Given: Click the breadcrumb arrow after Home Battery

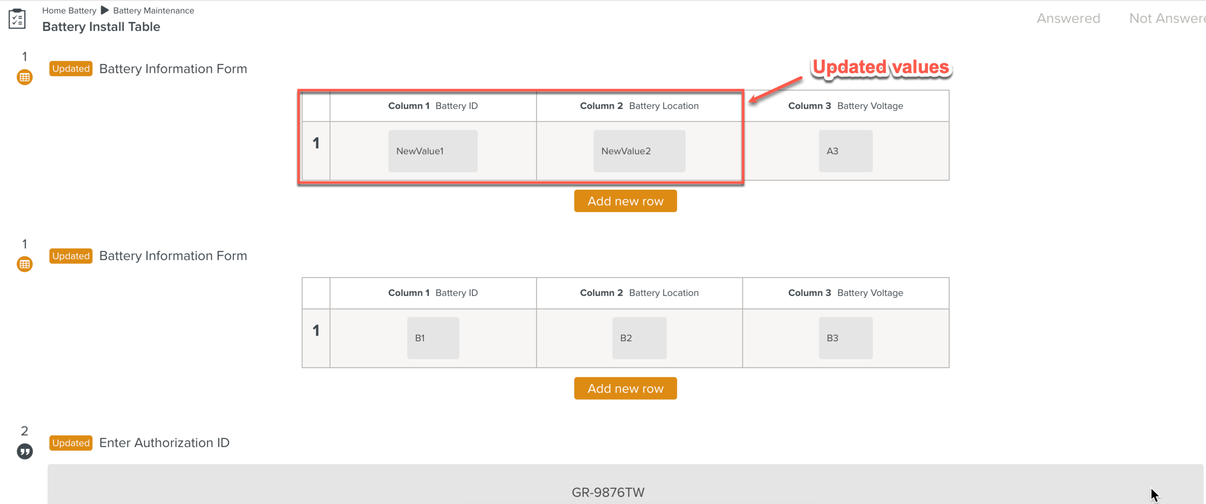Looking at the screenshot, I should [105, 10].
